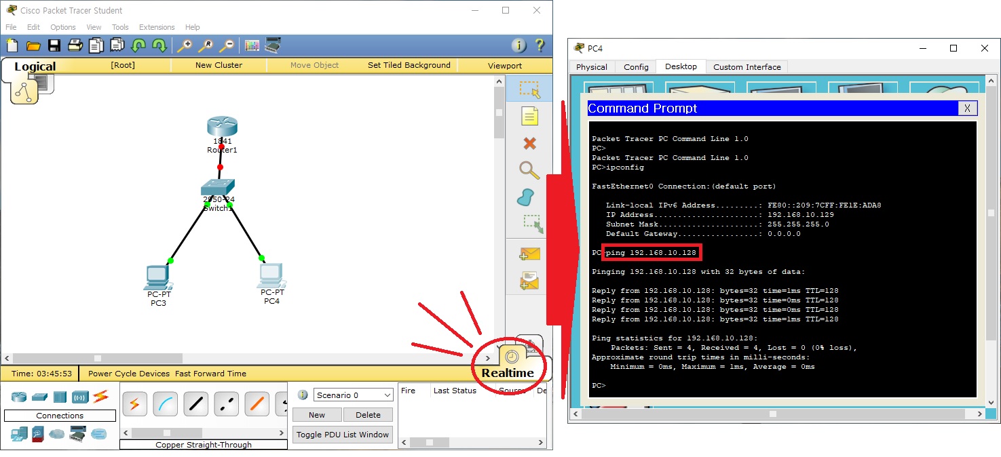Select the Wireless Devices category icon
This screenshot has height=457, width=1001.
80,397
